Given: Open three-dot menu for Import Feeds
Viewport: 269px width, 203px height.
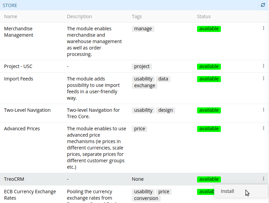Looking at the screenshot, I should pyautogui.click(x=263, y=78).
